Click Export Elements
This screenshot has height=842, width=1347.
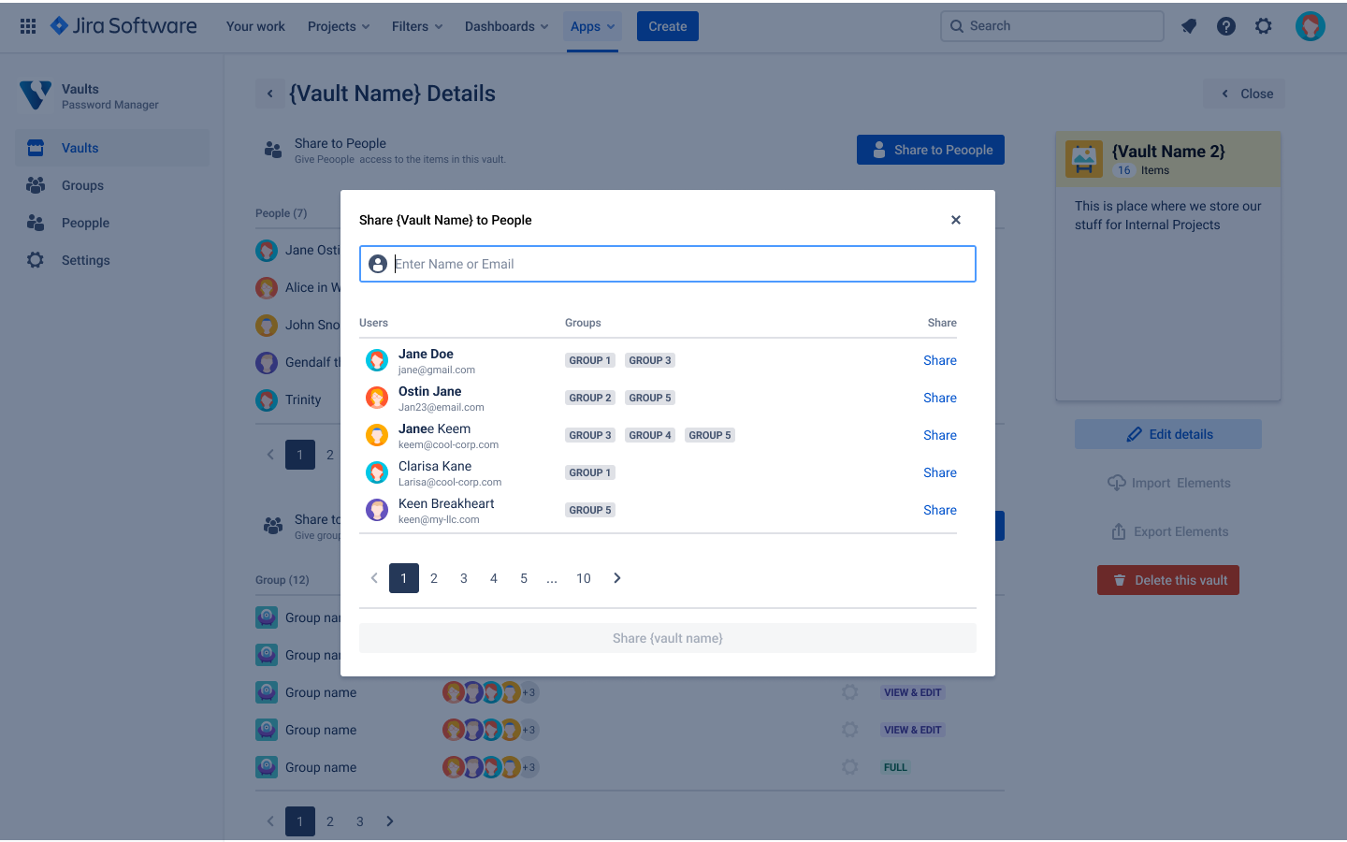pyautogui.click(x=1169, y=531)
